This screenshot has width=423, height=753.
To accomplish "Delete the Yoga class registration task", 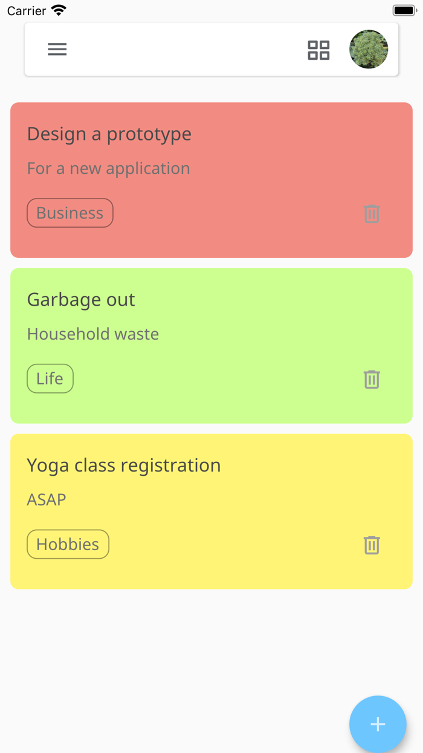I will [x=371, y=545].
